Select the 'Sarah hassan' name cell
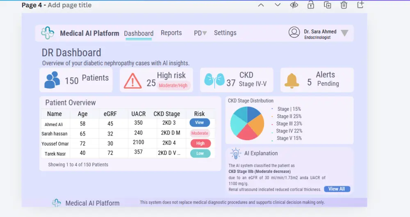Screen dimensions: 410x217 coord(55,134)
